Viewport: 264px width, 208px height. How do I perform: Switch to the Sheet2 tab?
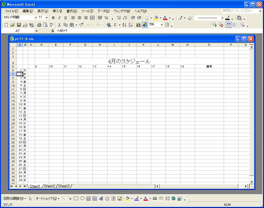point(49,186)
